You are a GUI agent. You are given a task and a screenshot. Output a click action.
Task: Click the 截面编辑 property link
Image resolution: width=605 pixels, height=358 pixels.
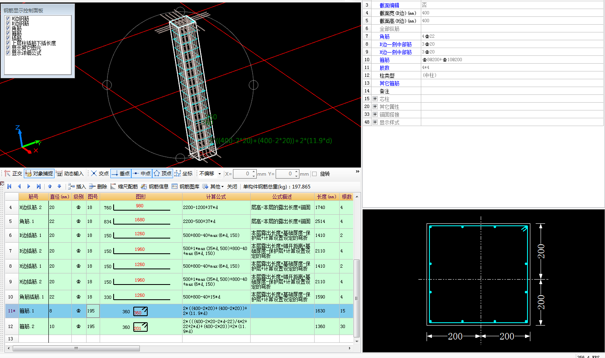389,5
